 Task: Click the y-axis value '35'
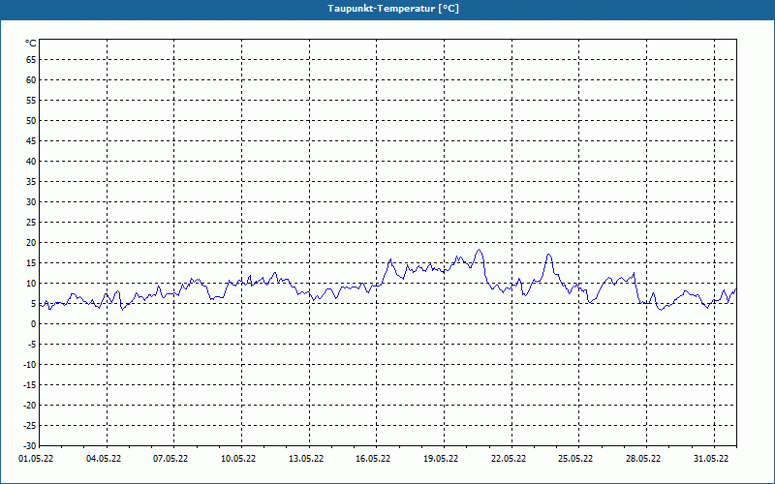31,182
